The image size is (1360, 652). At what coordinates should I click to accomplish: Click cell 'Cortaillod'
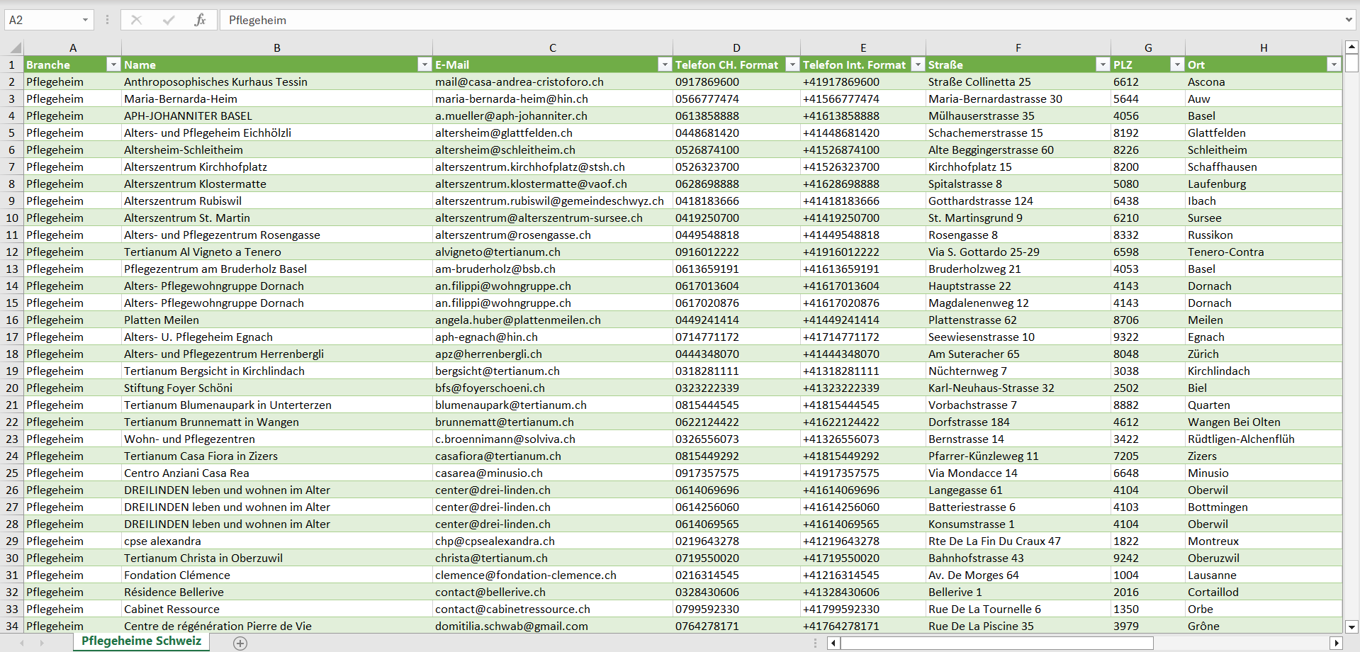coord(1264,592)
